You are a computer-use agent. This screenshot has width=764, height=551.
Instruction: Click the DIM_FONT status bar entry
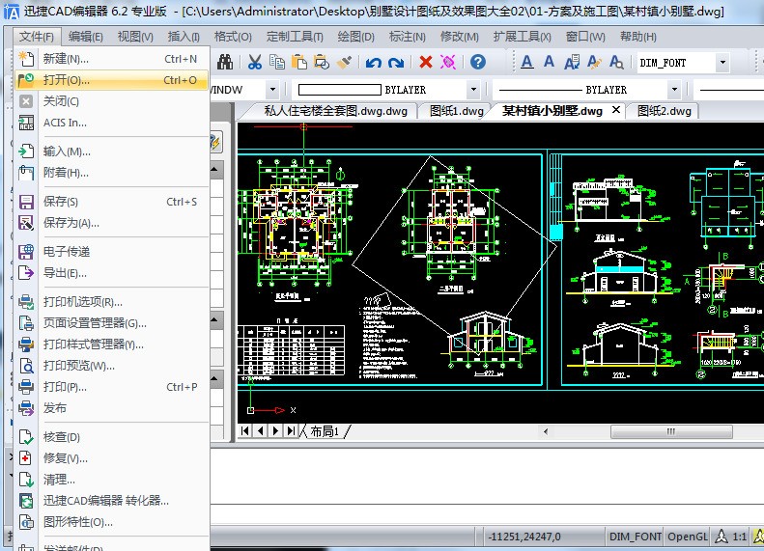(x=635, y=537)
